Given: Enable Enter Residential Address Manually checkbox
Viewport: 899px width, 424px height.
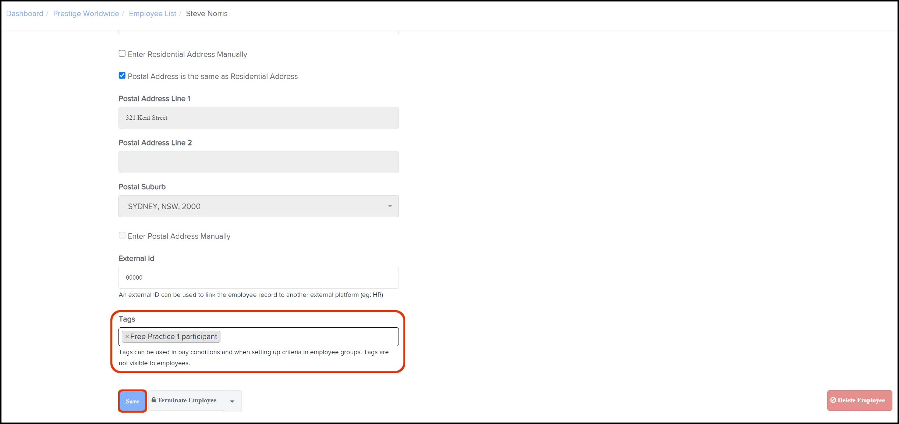Looking at the screenshot, I should [122, 54].
